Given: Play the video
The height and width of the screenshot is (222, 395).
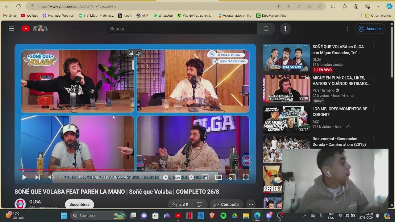Looking at the screenshot, I should tap(24, 177).
